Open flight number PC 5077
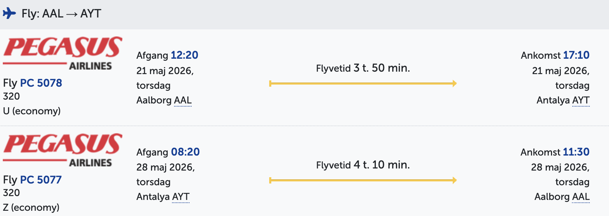 (x=41, y=180)
